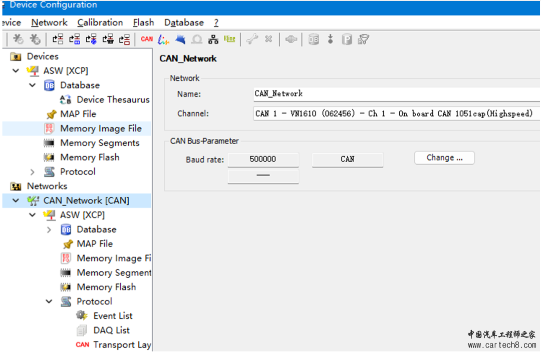Screen dimensions: 541x353
Task: Open the ? help menu
Action: point(216,22)
